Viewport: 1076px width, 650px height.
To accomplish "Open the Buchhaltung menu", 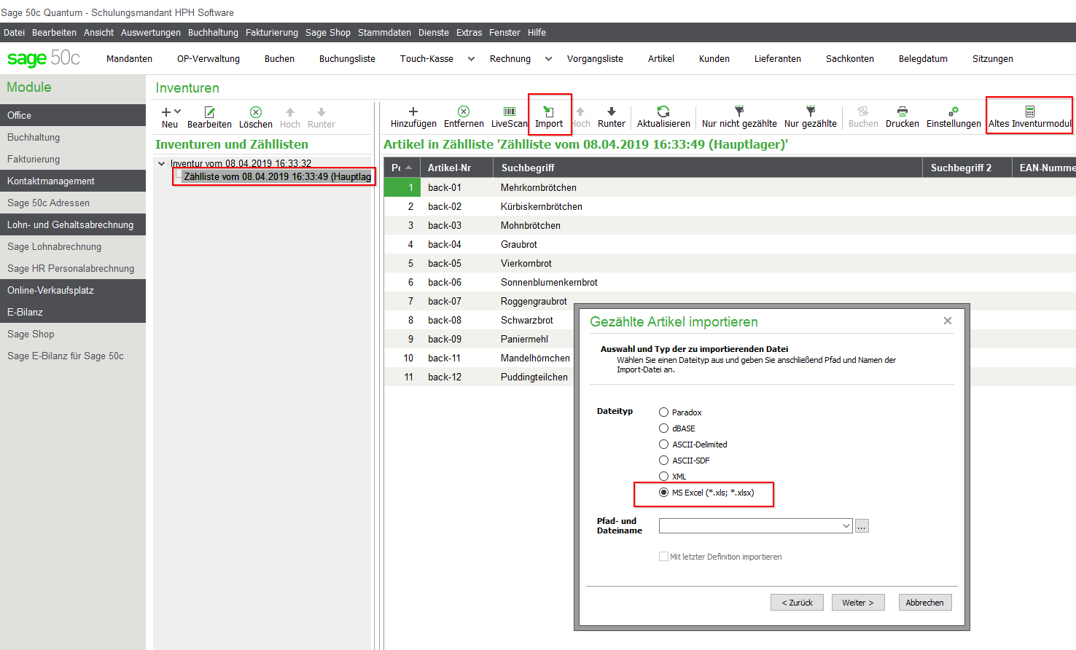I will click(213, 33).
